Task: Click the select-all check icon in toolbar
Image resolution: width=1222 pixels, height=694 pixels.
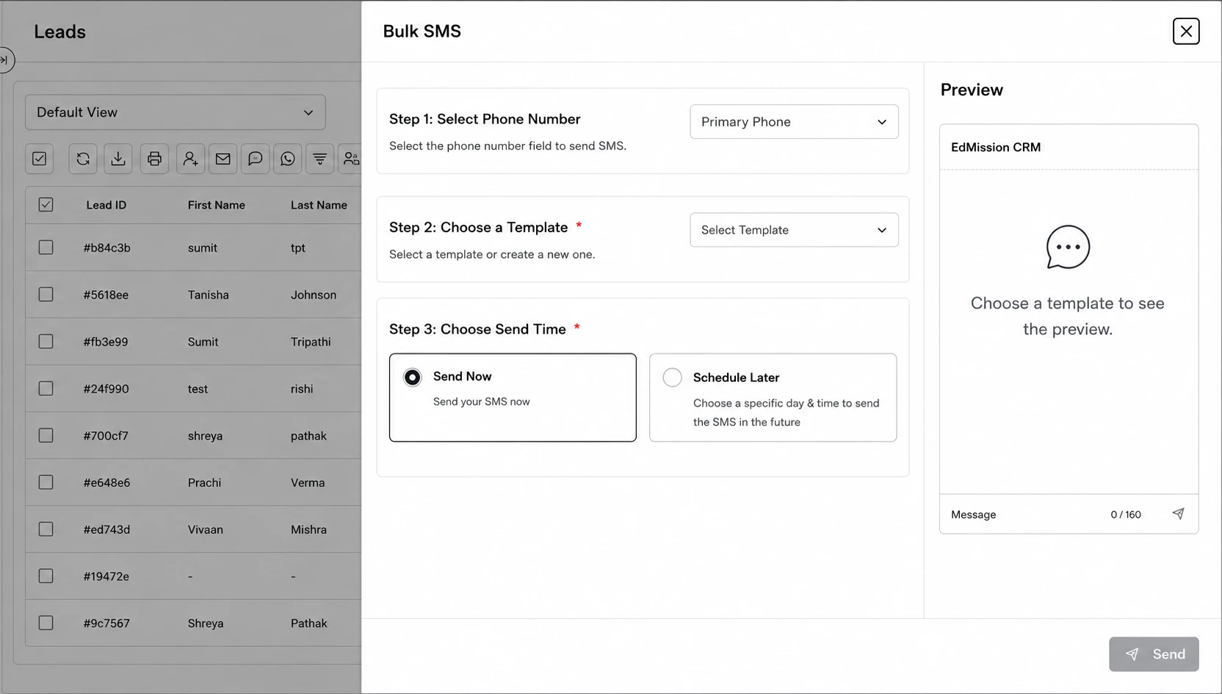Action: tap(40, 159)
